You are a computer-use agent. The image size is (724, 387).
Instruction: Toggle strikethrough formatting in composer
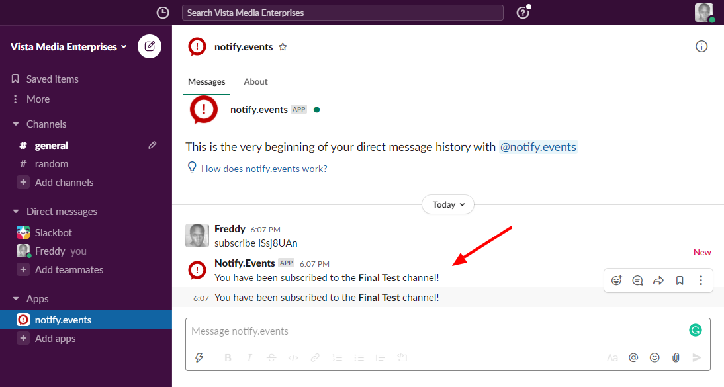coord(271,357)
